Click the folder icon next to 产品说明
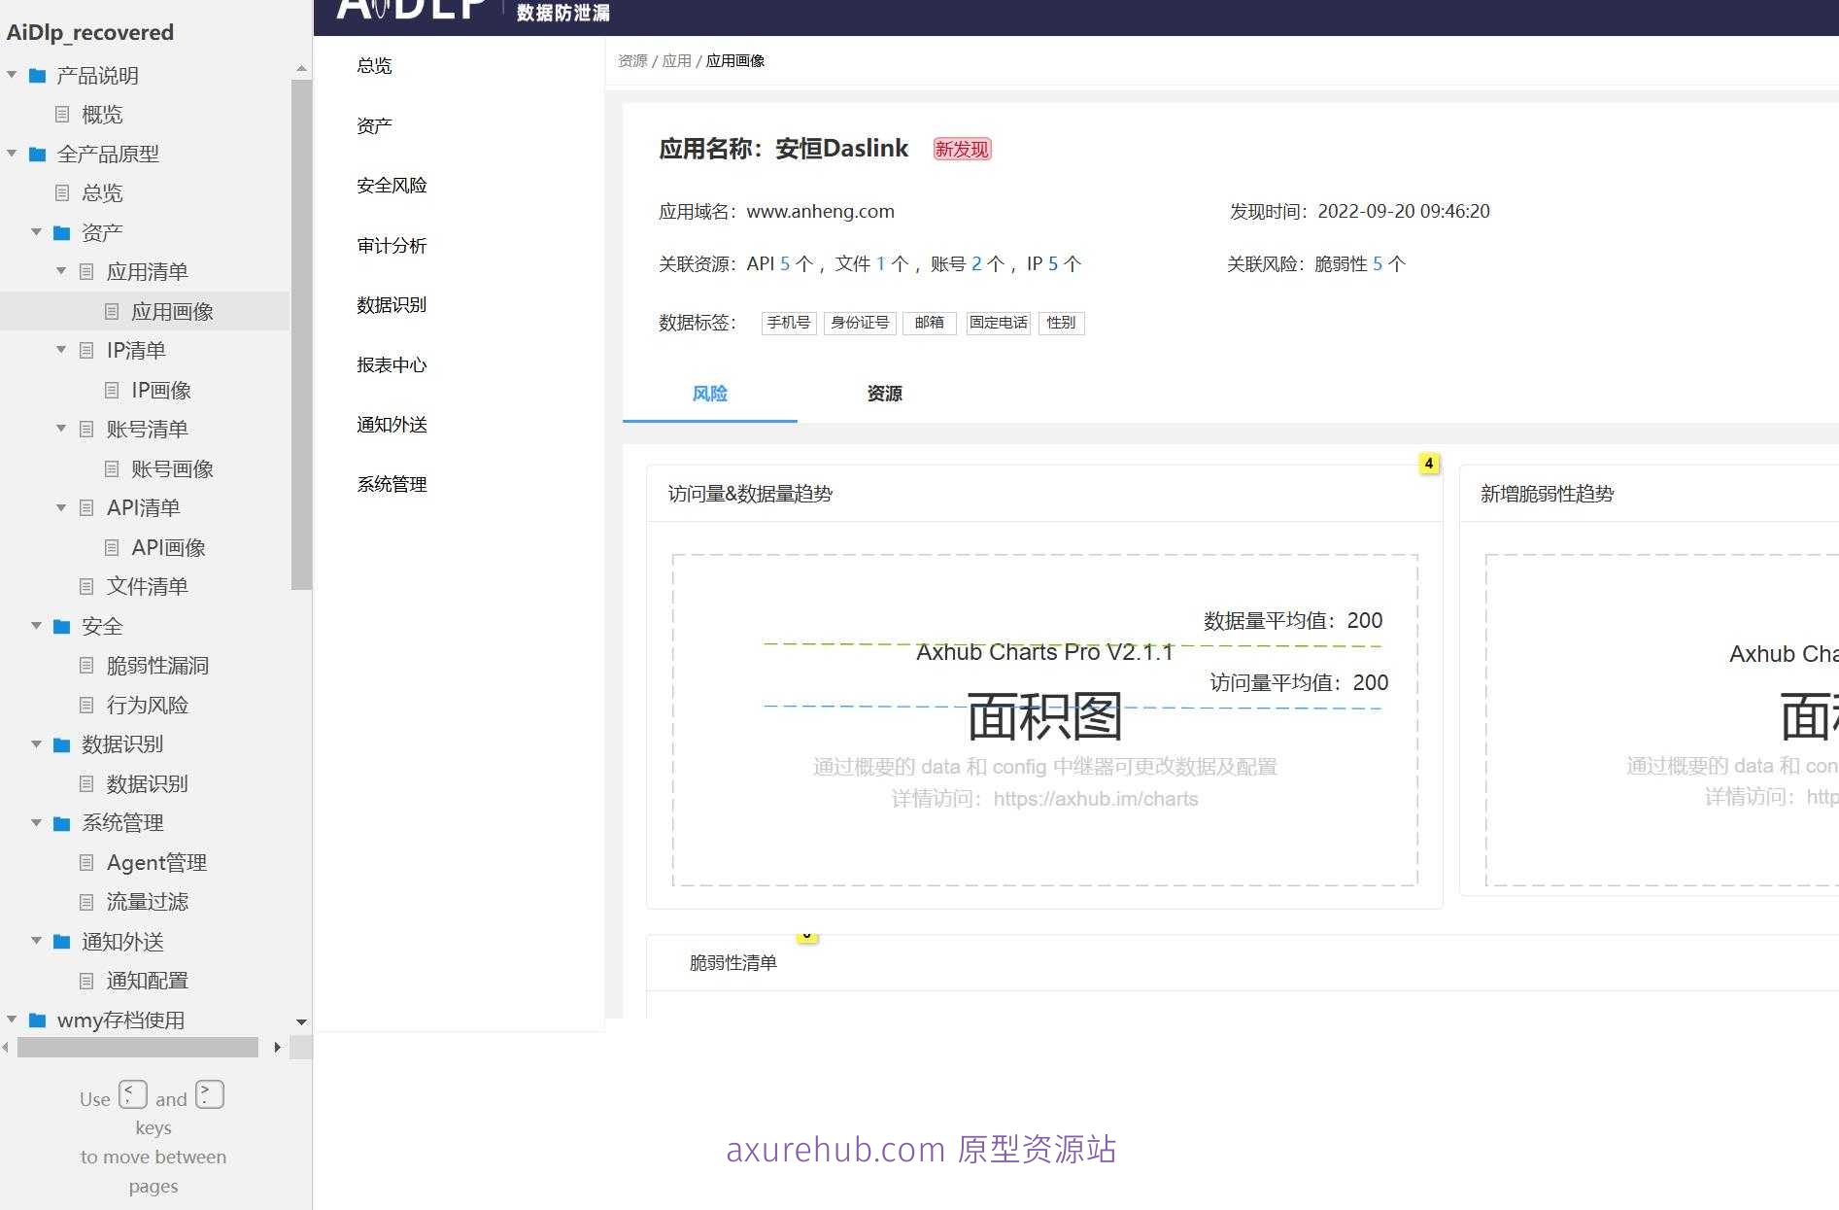 [37, 75]
